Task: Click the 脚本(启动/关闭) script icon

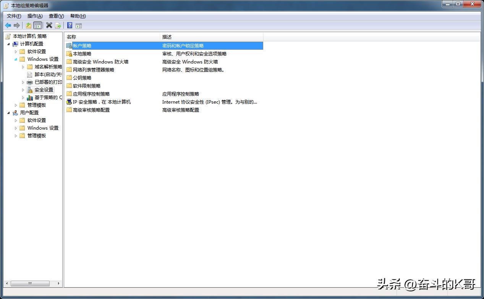Action: [x=29, y=74]
